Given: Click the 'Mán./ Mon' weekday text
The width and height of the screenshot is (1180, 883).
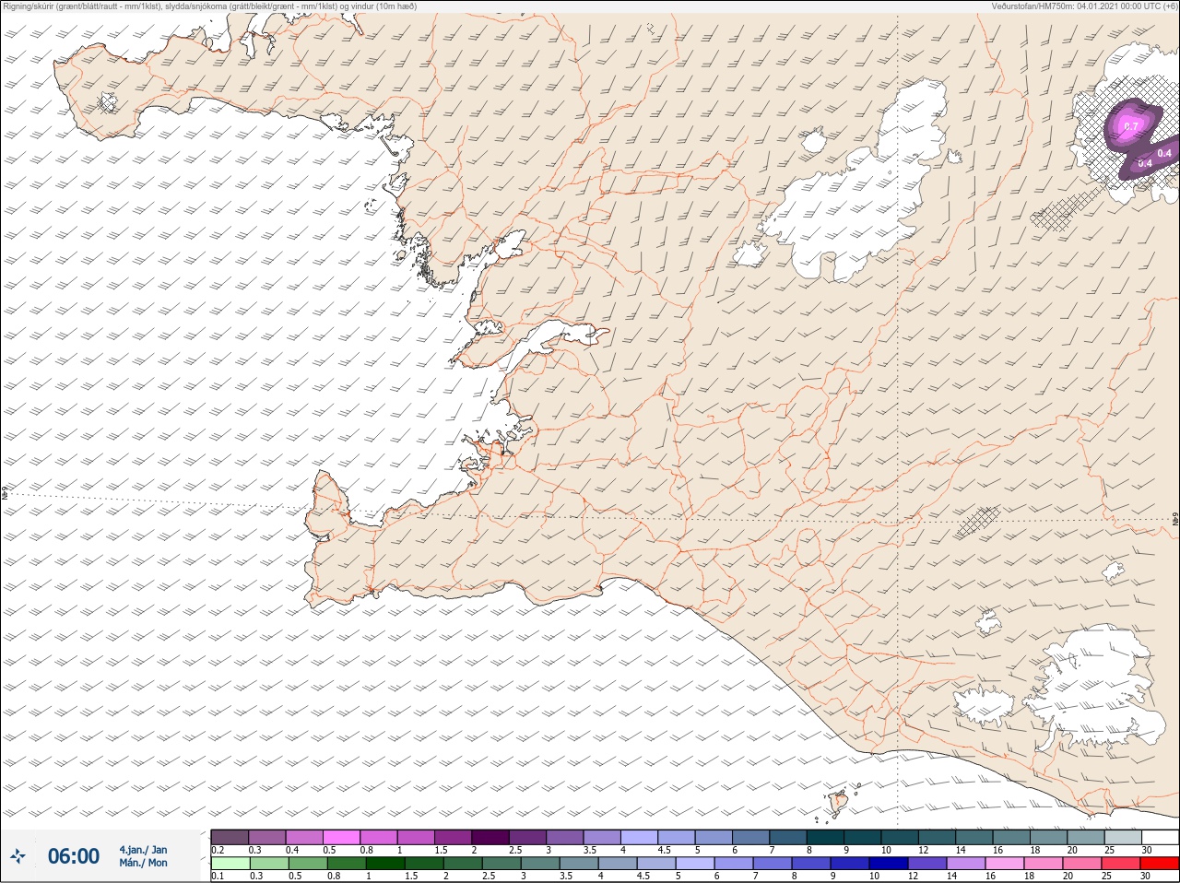Looking at the screenshot, I should point(143,864).
